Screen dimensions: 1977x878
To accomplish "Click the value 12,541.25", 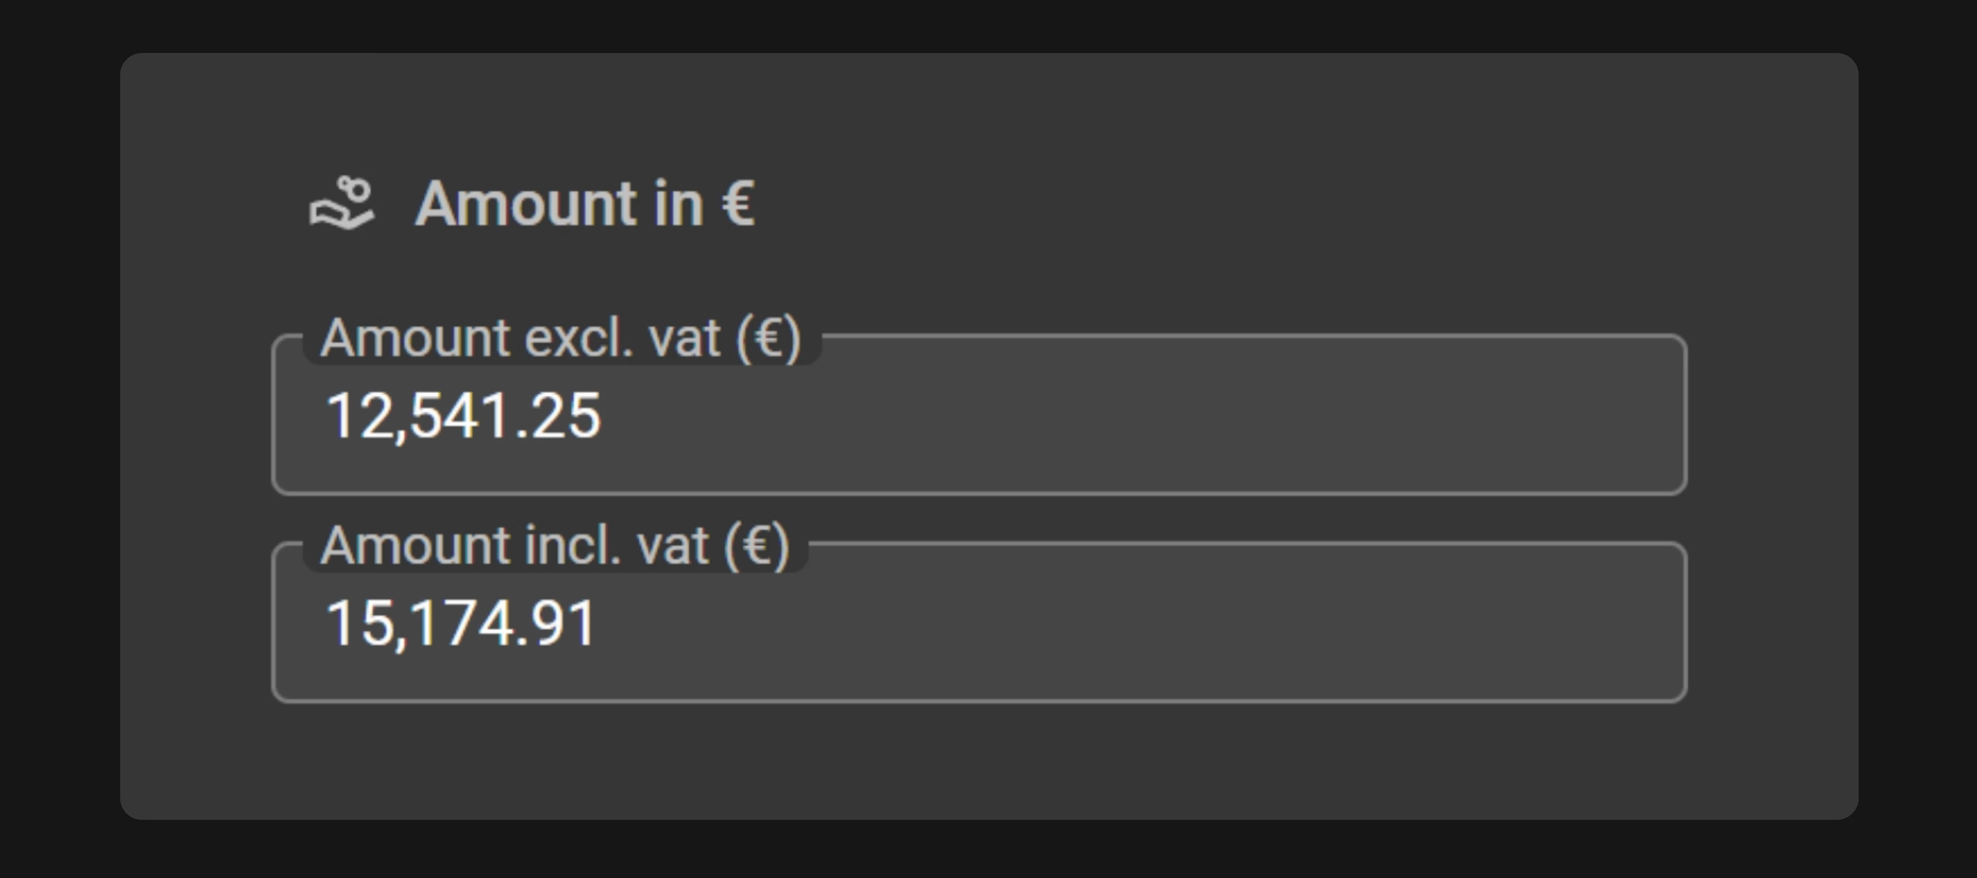I will [463, 416].
